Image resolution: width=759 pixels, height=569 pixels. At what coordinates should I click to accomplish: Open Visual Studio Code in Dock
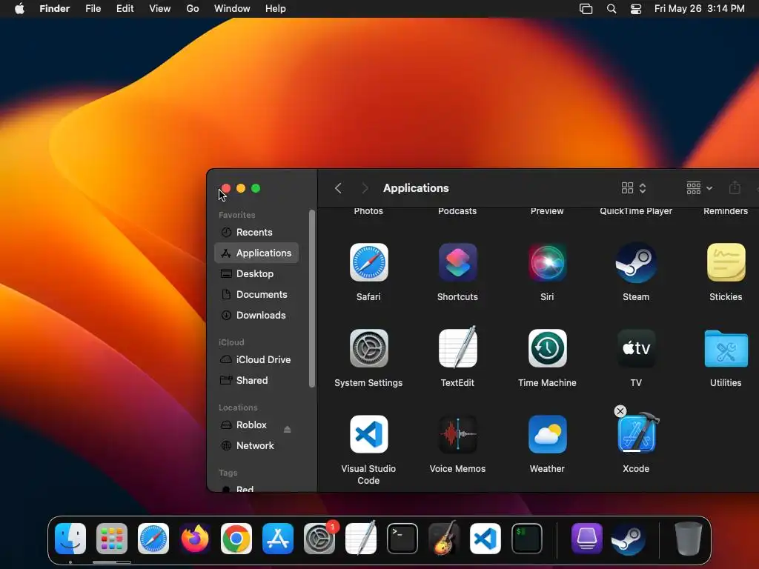click(485, 539)
